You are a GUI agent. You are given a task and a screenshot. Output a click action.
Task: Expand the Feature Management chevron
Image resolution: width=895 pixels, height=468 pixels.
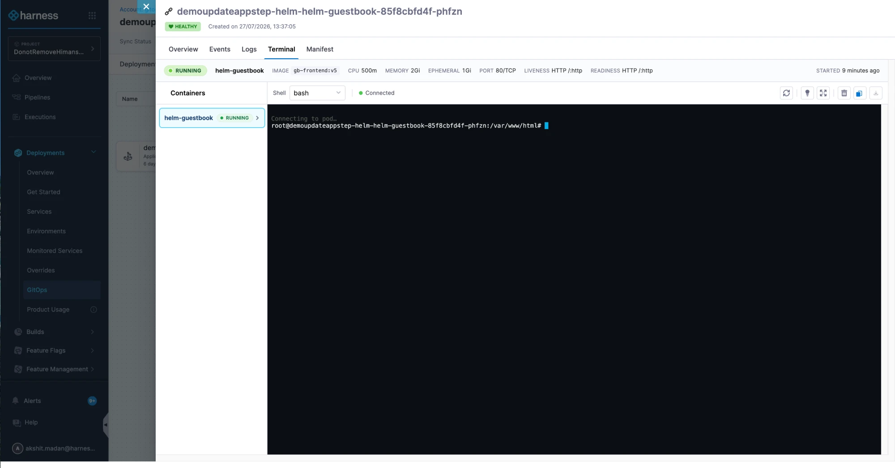pos(93,369)
